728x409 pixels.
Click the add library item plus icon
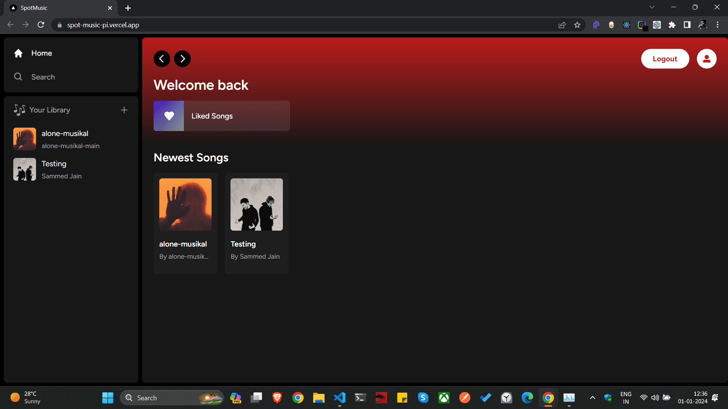124,110
